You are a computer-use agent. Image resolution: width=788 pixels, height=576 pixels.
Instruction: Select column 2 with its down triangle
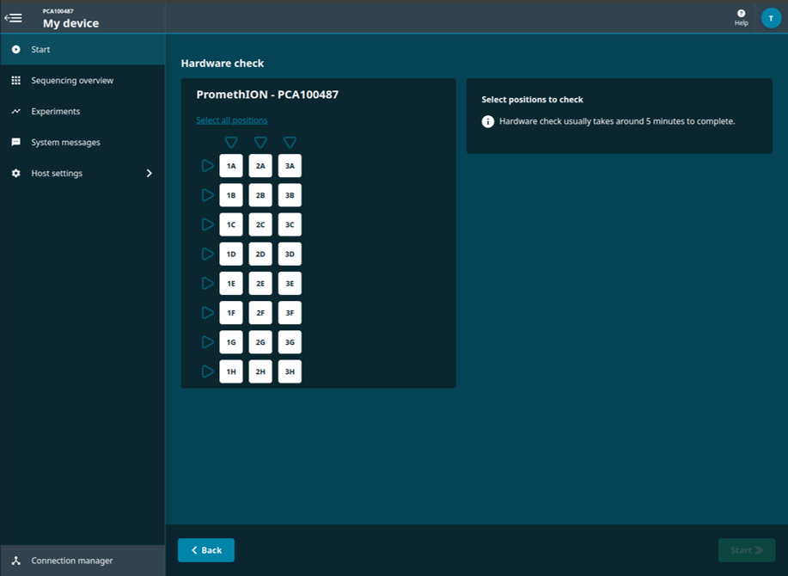click(x=260, y=142)
